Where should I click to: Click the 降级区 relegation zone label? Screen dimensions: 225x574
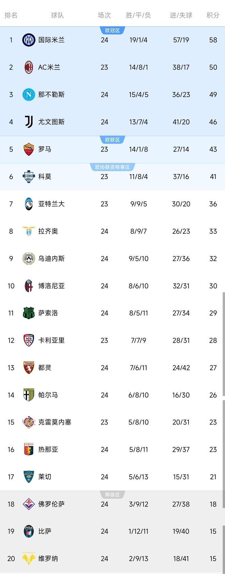pyautogui.click(x=112, y=494)
